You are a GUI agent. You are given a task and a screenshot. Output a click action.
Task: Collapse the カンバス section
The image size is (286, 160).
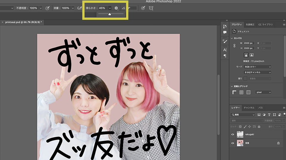coord(232,38)
